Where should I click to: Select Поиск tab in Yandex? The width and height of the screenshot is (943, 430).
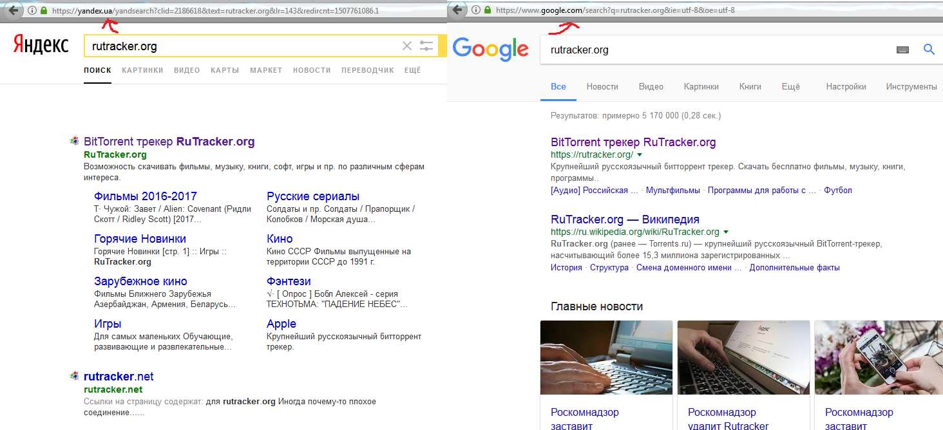pyautogui.click(x=97, y=70)
